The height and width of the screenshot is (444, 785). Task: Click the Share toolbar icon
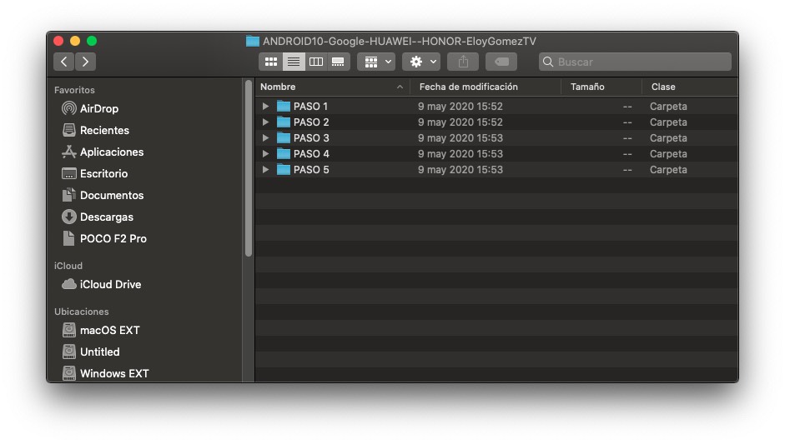[463, 62]
